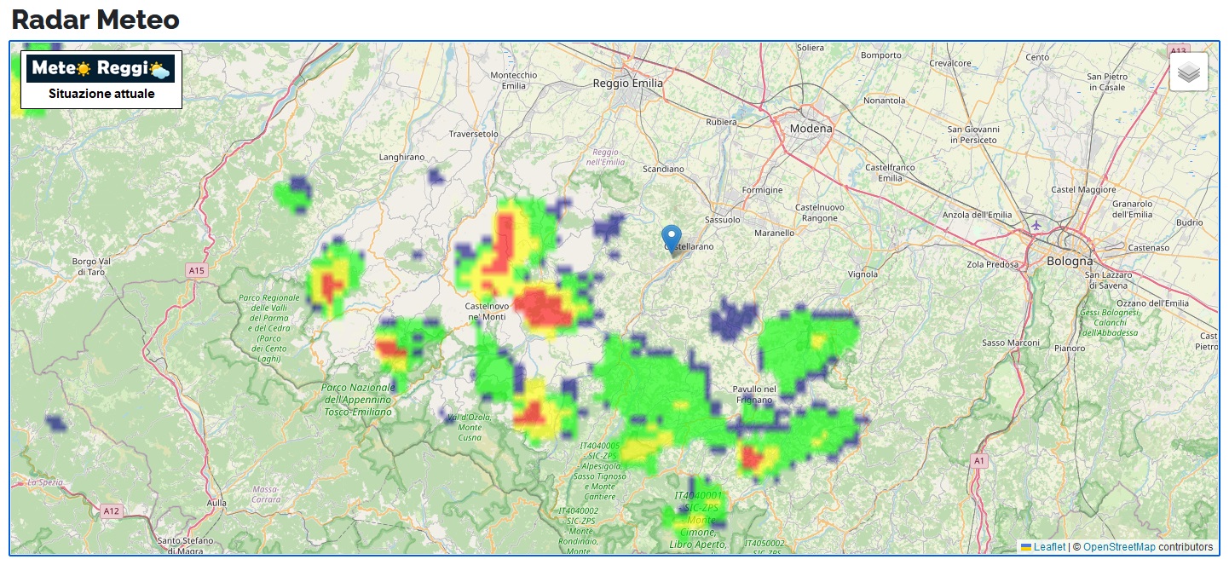Click the A13 motorway shield
This screenshot has width=1229, height=565.
(x=1179, y=50)
